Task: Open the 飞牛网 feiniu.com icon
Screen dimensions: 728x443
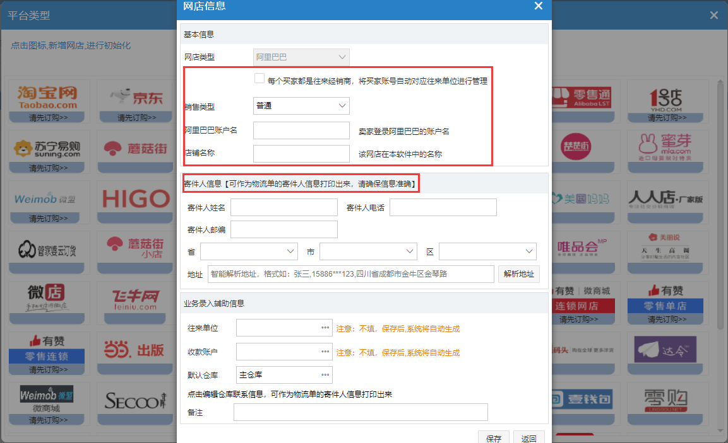Action: coord(136,299)
